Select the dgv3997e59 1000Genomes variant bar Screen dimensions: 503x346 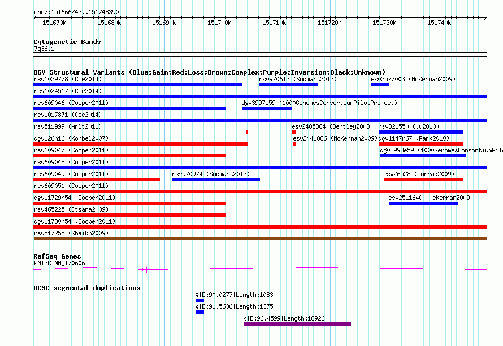pos(267,108)
